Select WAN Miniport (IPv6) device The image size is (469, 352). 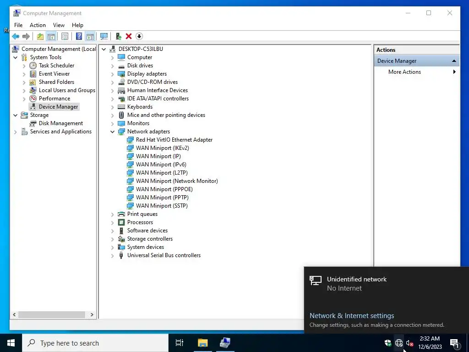tap(161, 165)
